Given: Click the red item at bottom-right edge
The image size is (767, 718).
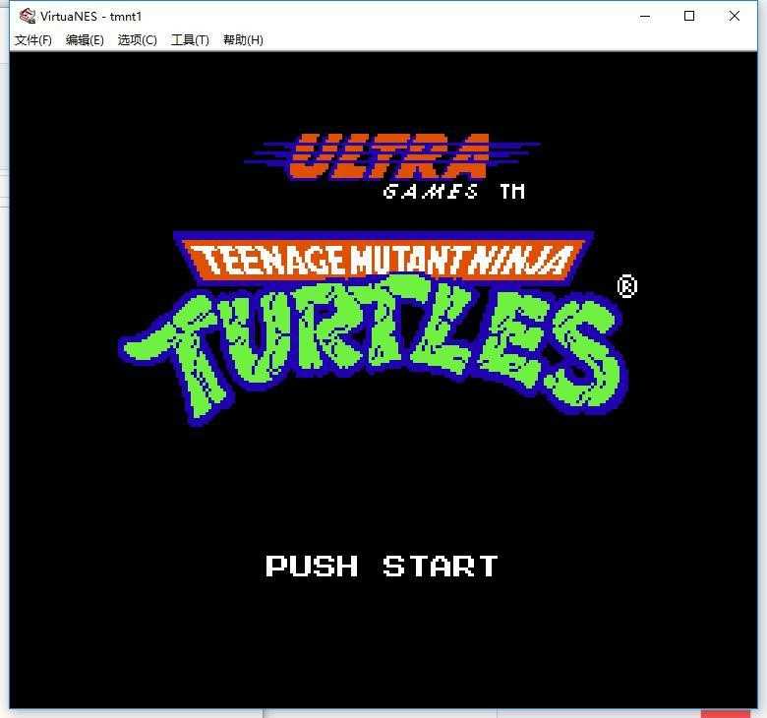Looking at the screenshot, I should click(x=725, y=713).
